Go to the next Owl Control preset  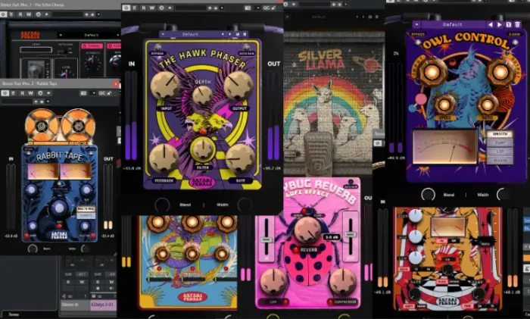click(x=500, y=24)
